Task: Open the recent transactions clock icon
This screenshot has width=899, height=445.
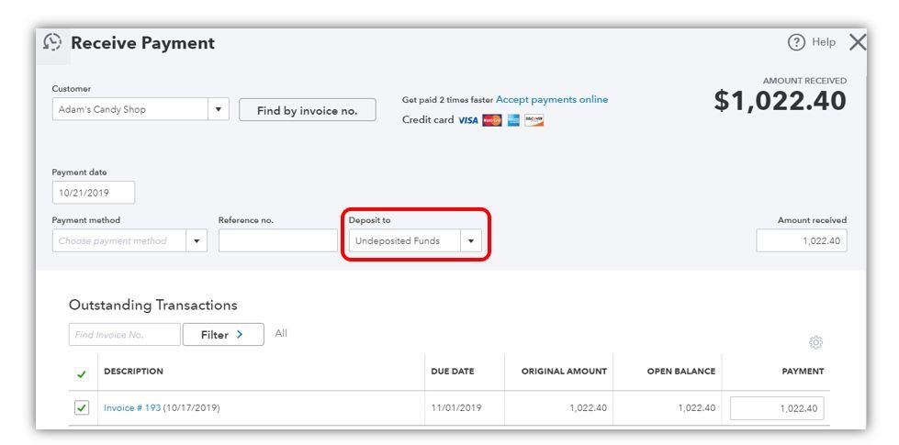Action: (x=52, y=42)
